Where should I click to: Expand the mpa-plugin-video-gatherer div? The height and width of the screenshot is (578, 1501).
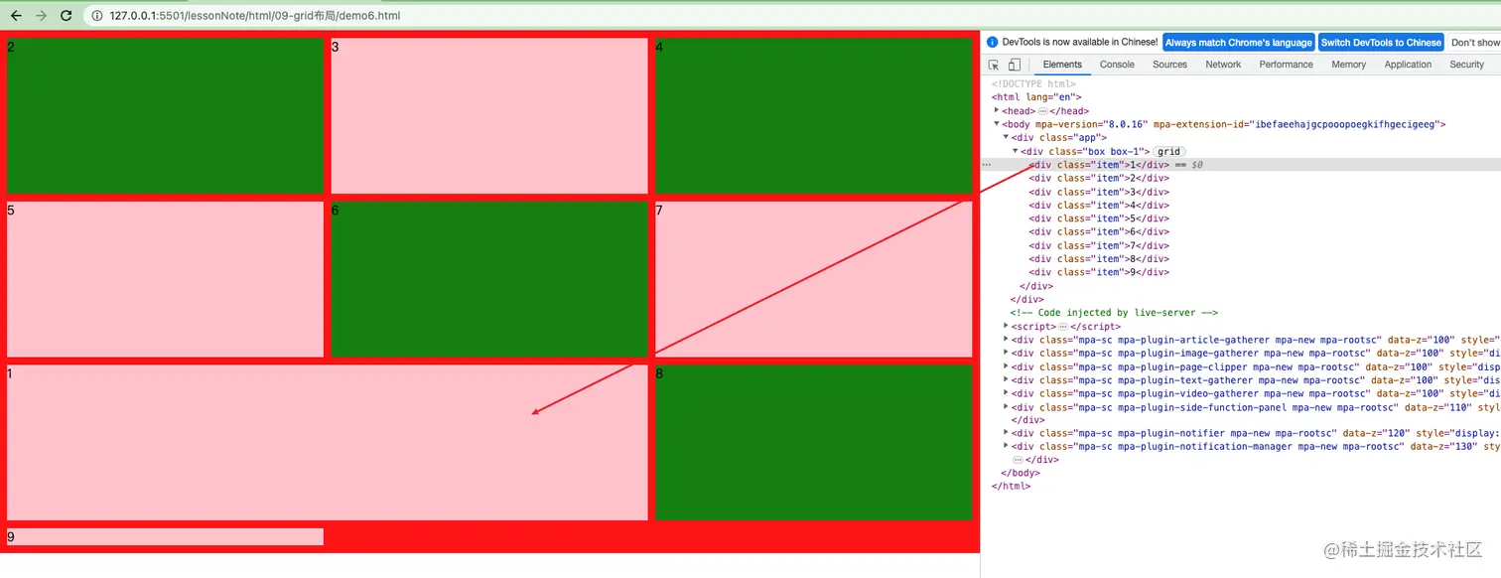(x=1007, y=393)
